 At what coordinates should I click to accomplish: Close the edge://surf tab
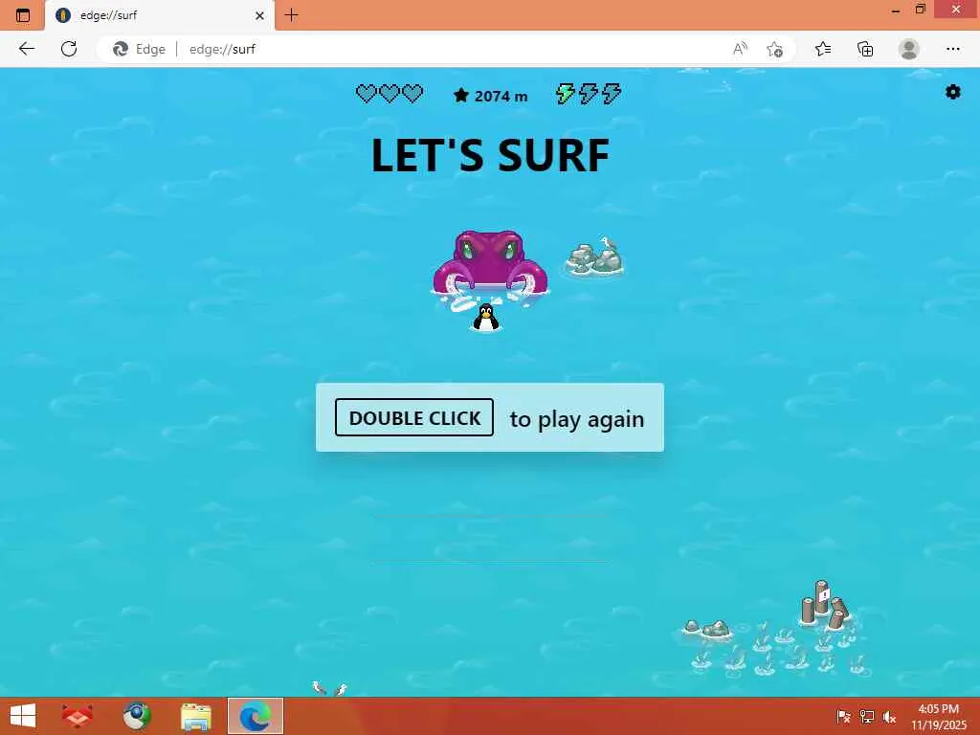point(260,15)
